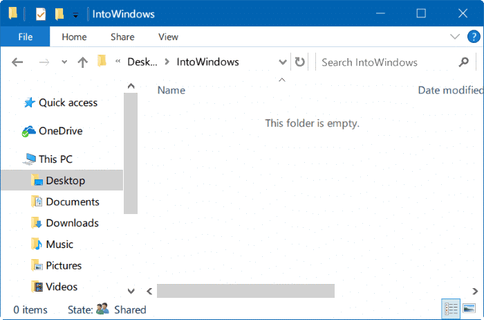Click navigation pane scroll down arrow
Viewport: 484px width, 320px height.
click(x=131, y=291)
